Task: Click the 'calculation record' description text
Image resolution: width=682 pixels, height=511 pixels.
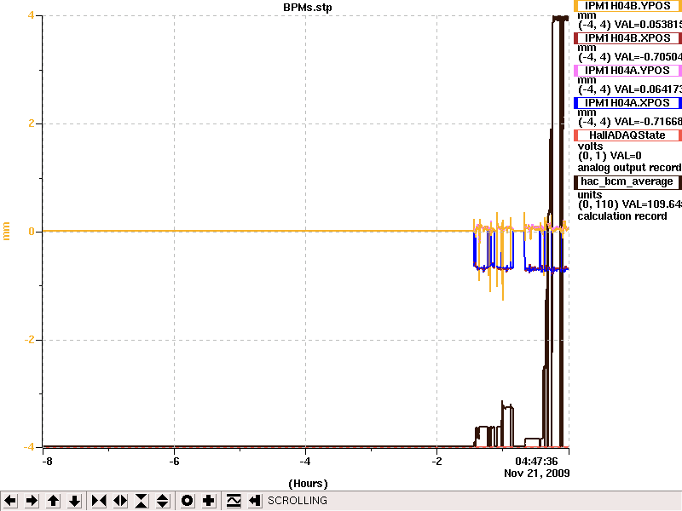Action: pos(622,216)
